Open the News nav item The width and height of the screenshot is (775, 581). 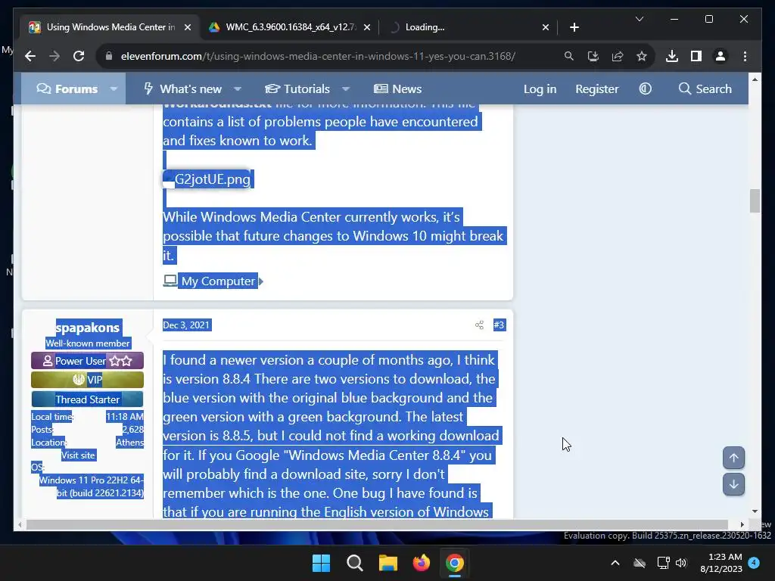[398, 89]
